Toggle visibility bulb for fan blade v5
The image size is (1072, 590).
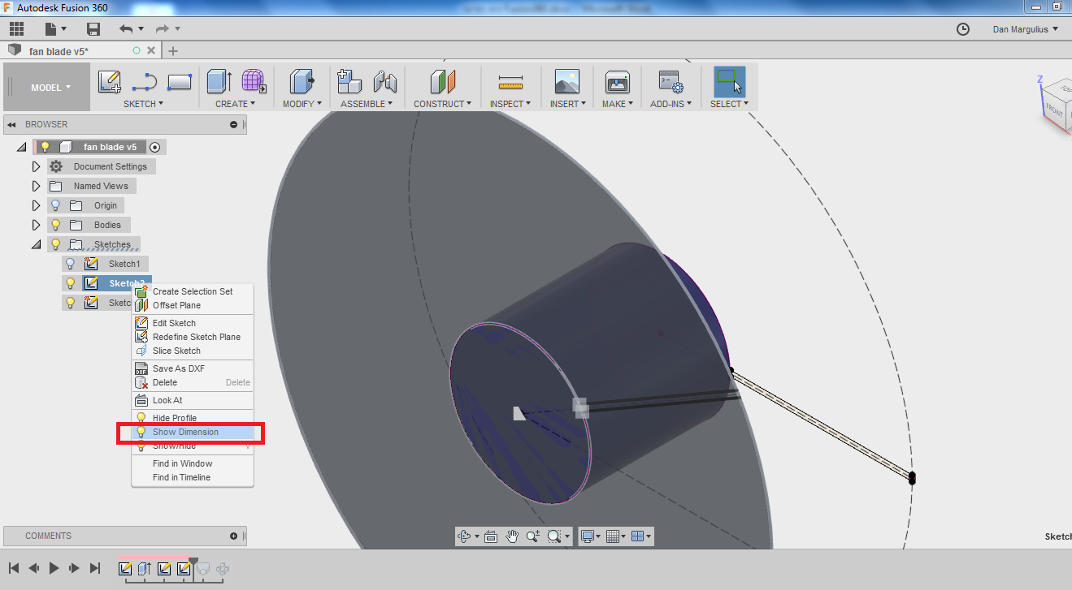coord(46,147)
